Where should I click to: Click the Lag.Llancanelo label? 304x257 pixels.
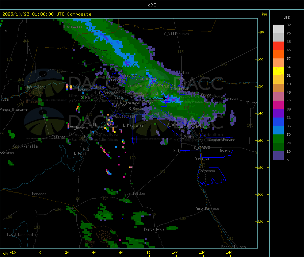(22, 235)
